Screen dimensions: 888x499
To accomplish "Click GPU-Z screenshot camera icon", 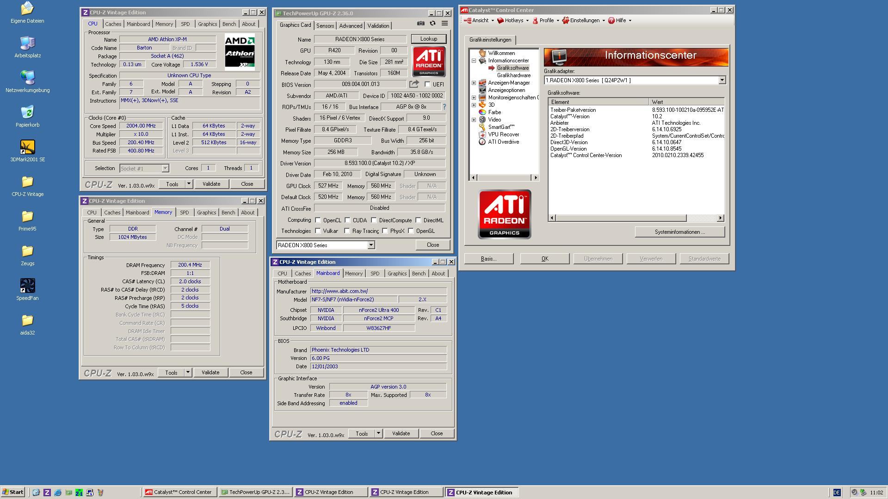I will click(420, 23).
